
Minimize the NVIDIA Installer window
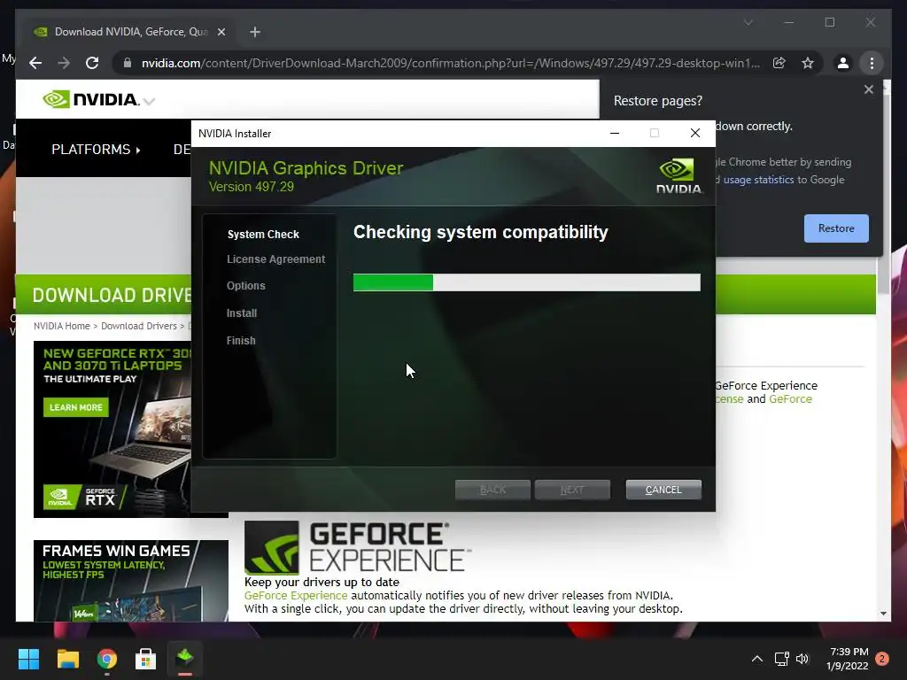point(615,133)
